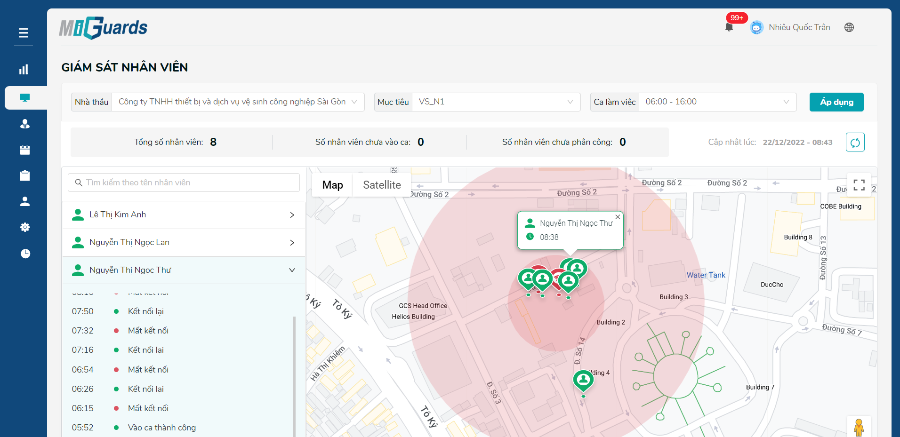900x437 pixels.
Task: Click the Street View pegman icon
Action: (859, 427)
